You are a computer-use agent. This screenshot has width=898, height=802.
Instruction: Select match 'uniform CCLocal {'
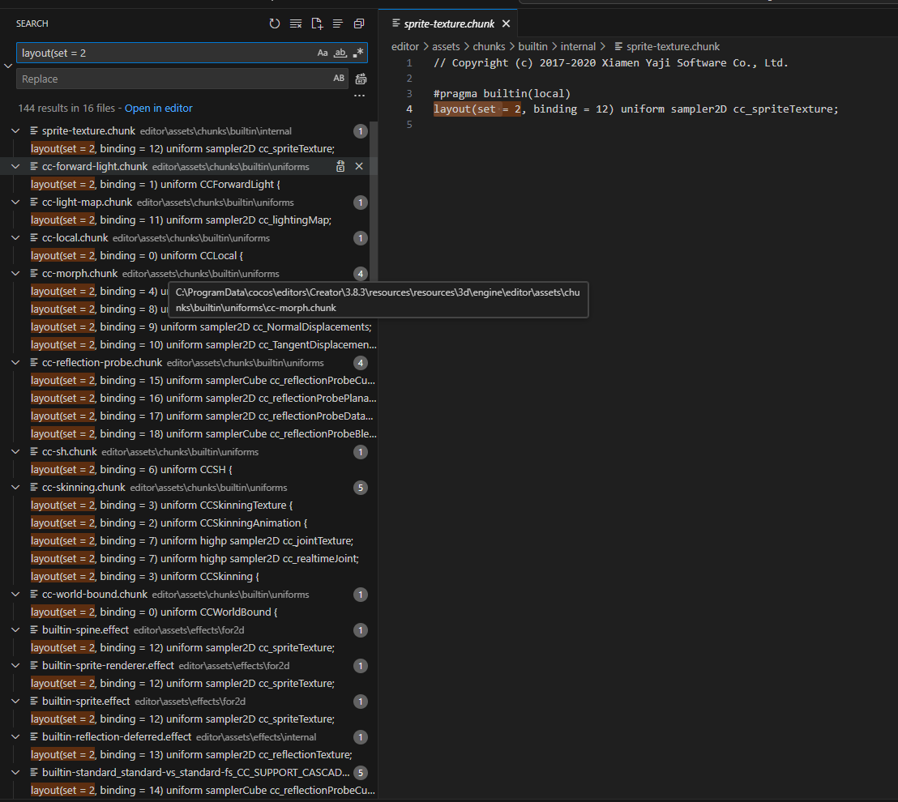pos(137,255)
